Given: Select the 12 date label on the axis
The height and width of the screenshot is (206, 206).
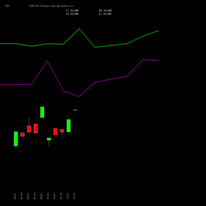Looking at the screenshot, I should (x=48, y=196).
